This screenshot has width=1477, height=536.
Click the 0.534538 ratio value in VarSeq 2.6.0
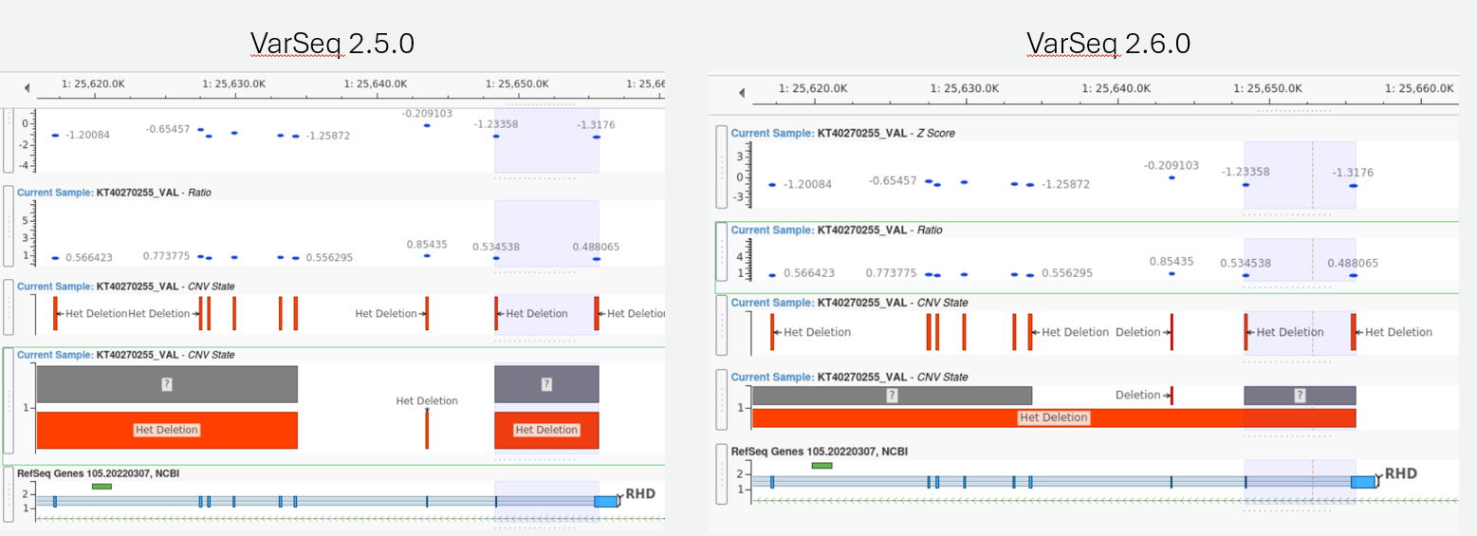(1246, 263)
